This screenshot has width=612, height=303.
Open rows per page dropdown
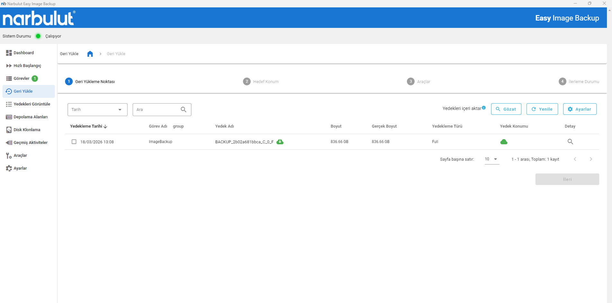click(x=492, y=159)
